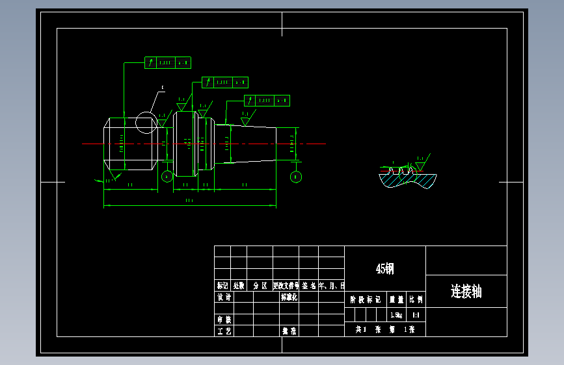
Task: Click the 审核 row label
Action: (x=224, y=320)
